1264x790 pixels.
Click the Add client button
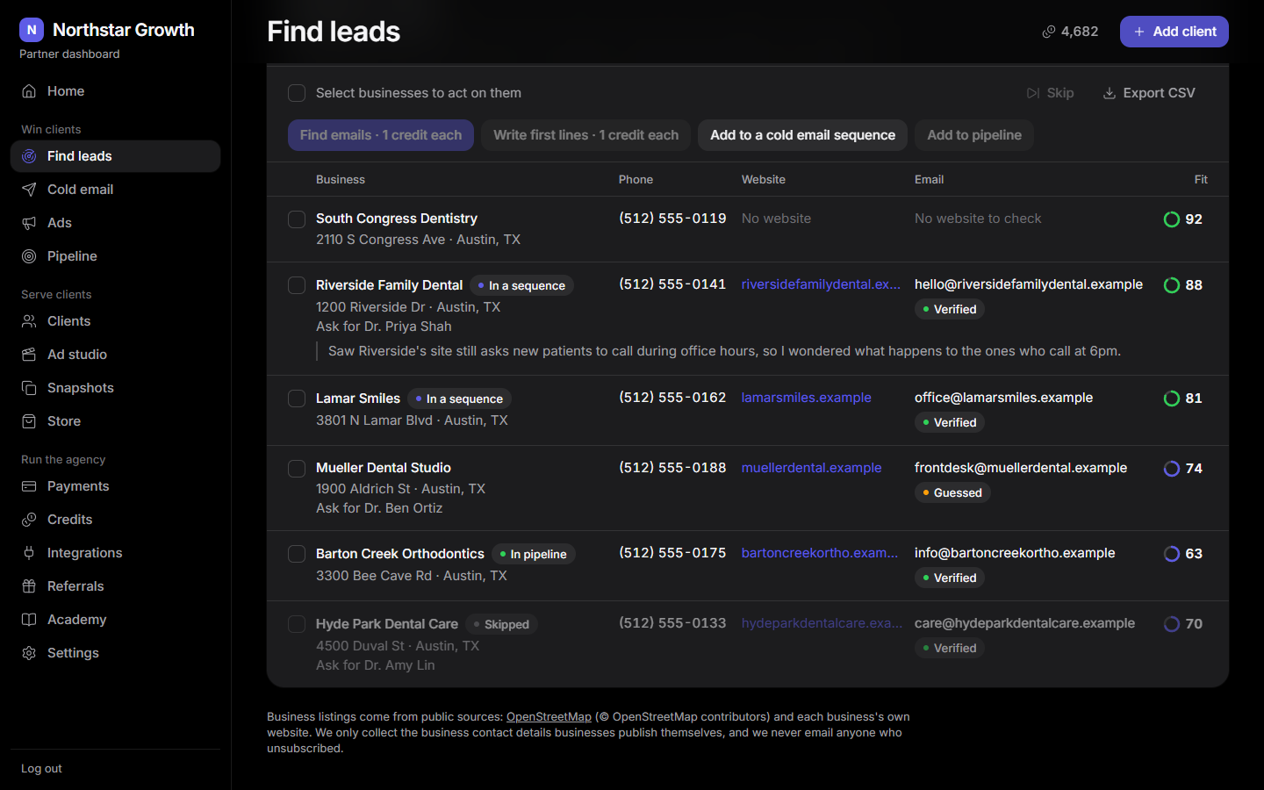(1174, 32)
